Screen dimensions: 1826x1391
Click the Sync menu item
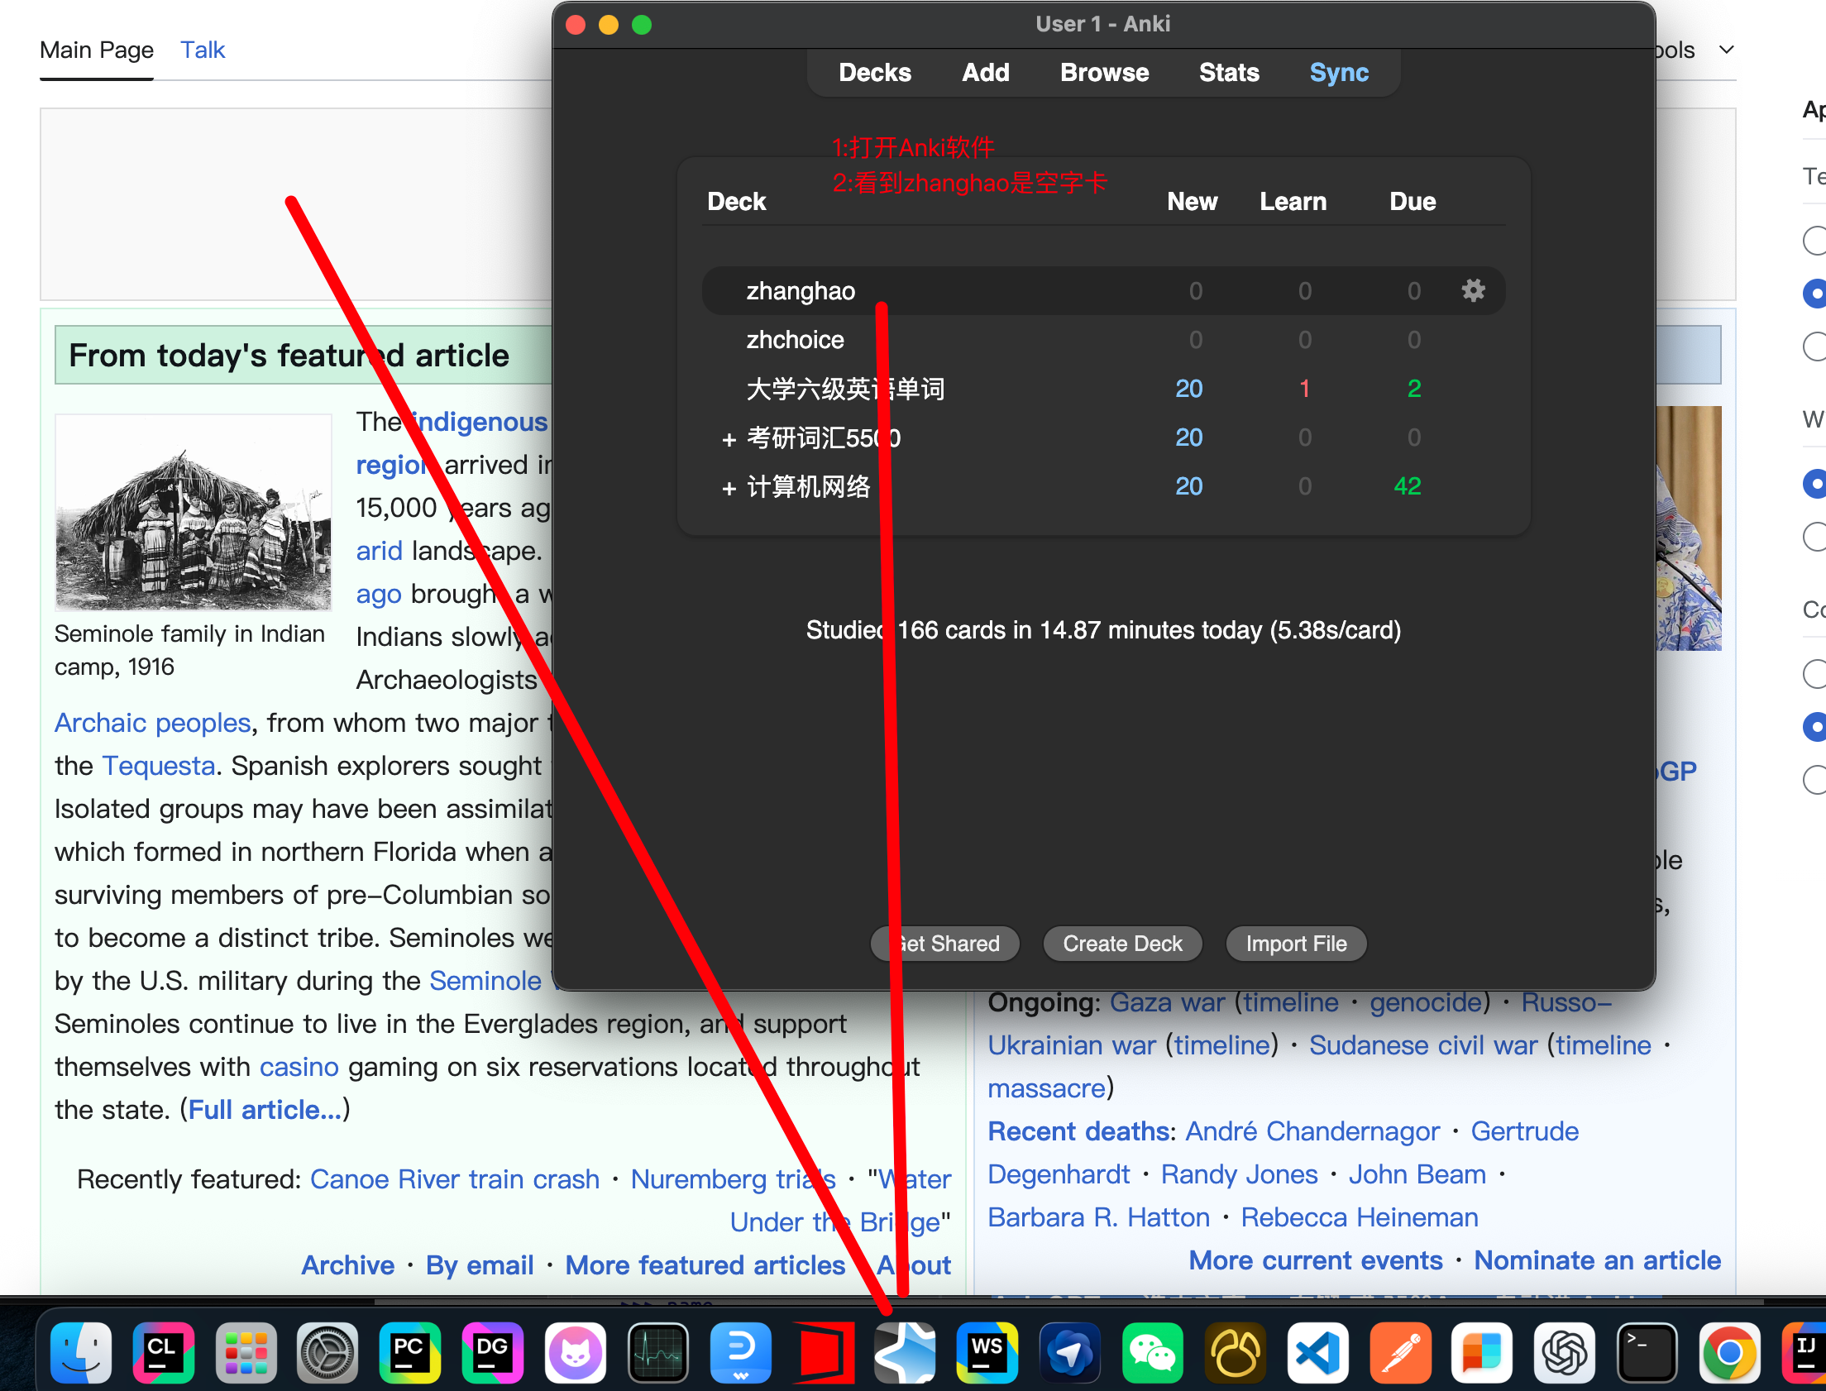pyautogui.click(x=1338, y=73)
